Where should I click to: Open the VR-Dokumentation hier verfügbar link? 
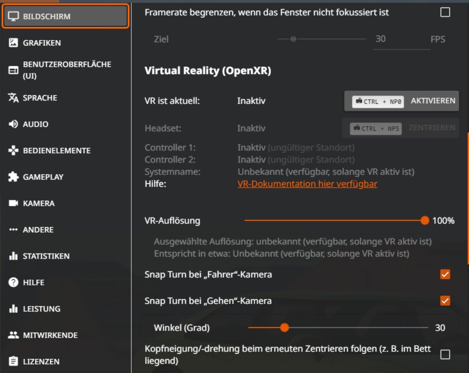coord(307,184)
